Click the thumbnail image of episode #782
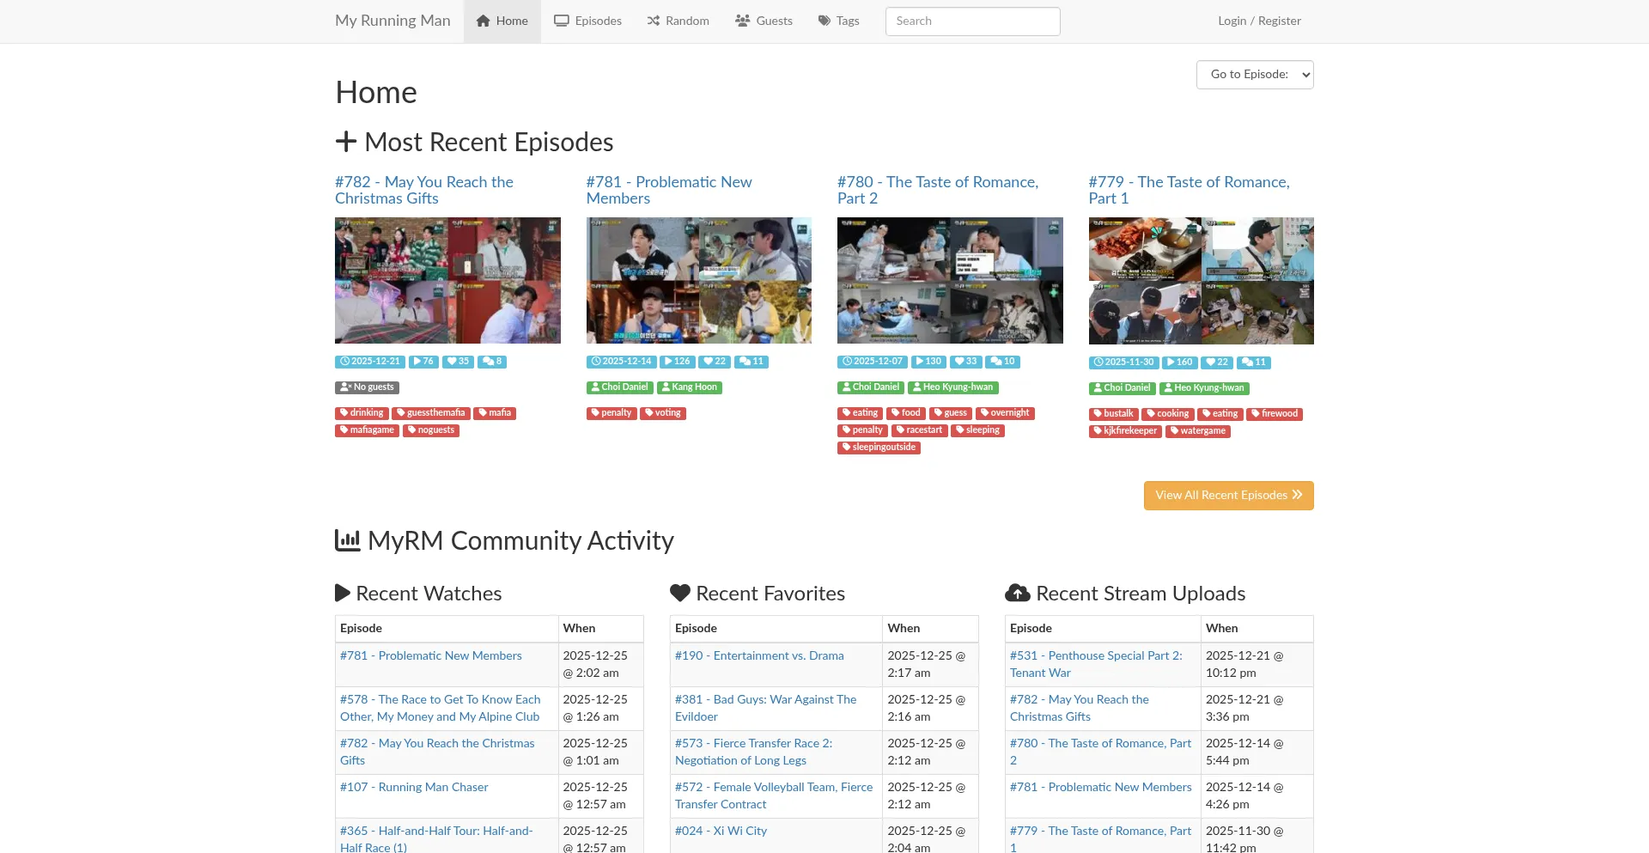The image size is (1649, 853). click(x=447, y=280)
